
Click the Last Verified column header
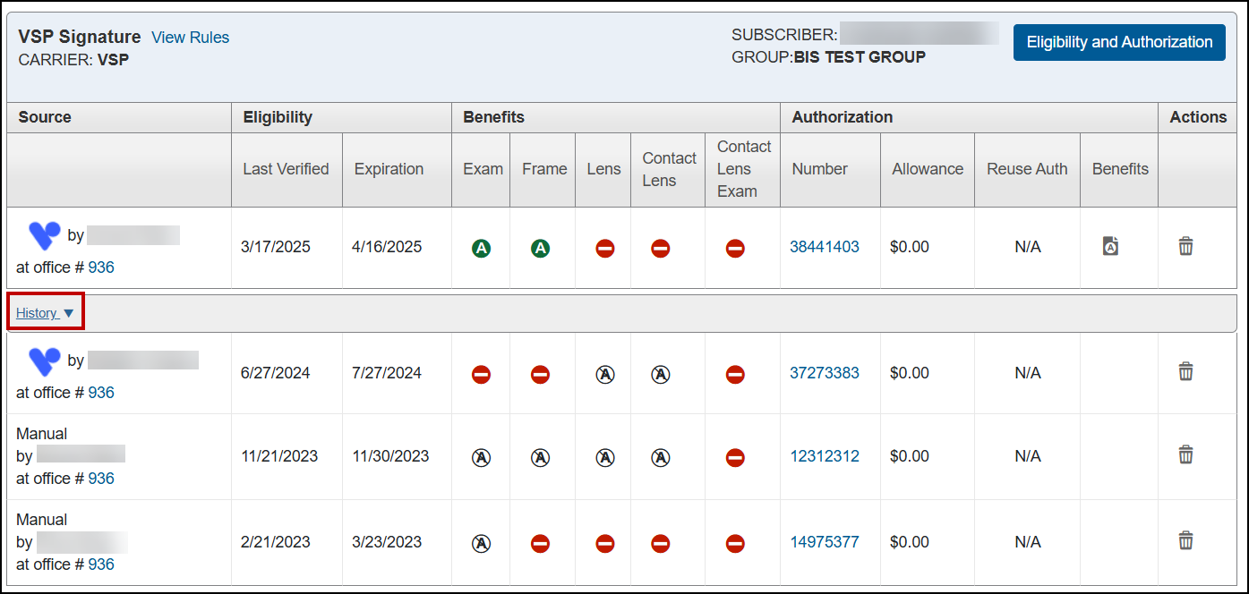[x=287, y=169]
